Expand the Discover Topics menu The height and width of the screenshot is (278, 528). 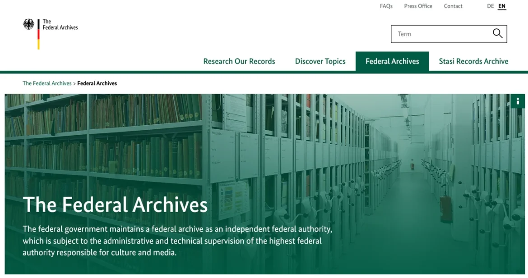point(320,61)
